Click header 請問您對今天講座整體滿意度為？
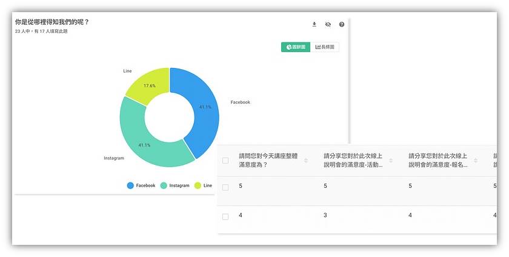The height and width of the screenshot is (257, 509). [x=268, y=161]
